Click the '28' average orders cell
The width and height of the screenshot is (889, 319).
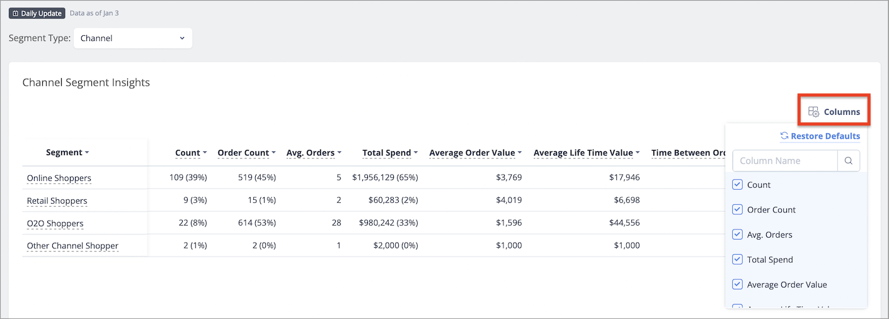(336, 223)
